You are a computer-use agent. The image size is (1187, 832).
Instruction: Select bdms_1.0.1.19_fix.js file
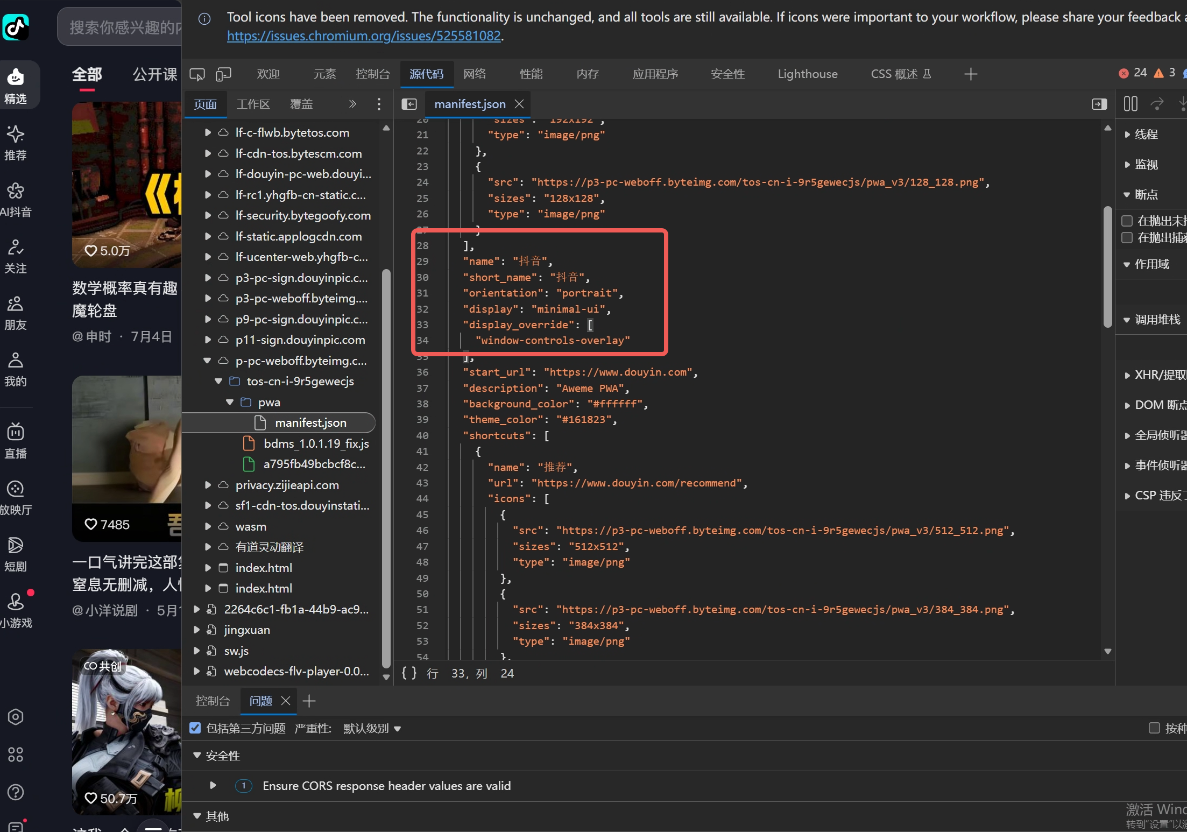(316, 443)
